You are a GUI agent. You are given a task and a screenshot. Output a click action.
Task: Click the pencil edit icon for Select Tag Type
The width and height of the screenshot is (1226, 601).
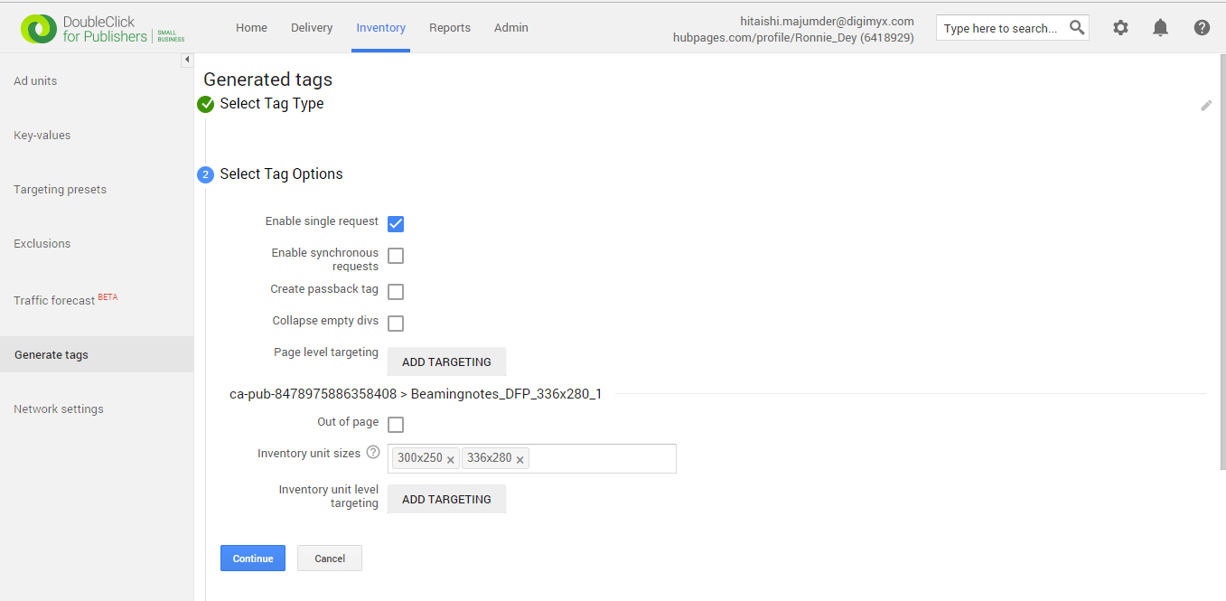point(1206,106)
